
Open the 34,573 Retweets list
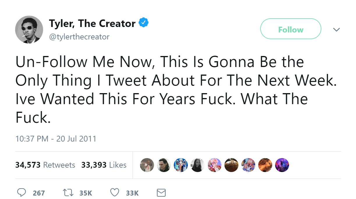pyautogui.click(x=45, y=165)
